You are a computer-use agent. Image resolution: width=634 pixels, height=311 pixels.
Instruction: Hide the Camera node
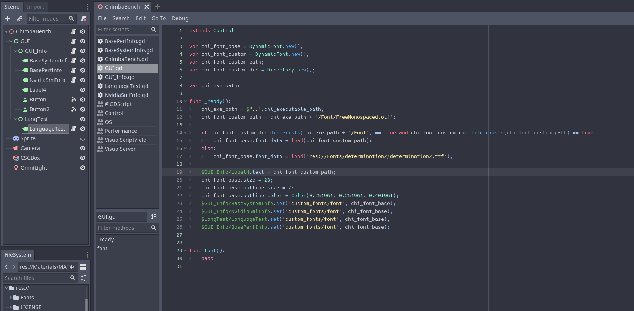[x=83, y=148]
